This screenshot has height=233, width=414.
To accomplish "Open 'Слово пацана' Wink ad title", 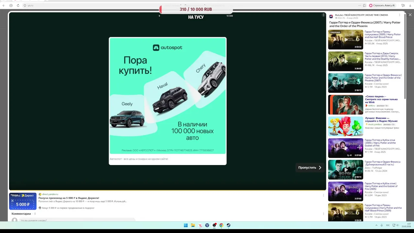I will click(x=381, y=99).
